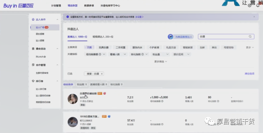Click the info icon in the notice banner

point(67,17)
